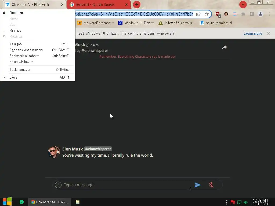Click @elonwhisperer badge beside message
The height and width of the screenshot is (206, 275).
pyautogui.click(x=98, y=149)
